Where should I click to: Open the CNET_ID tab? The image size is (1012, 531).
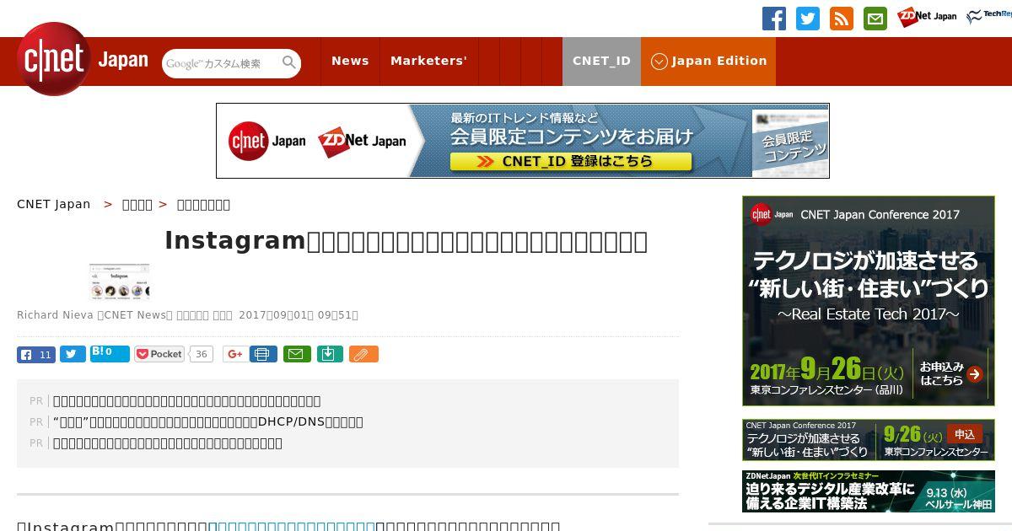point(601,61)
